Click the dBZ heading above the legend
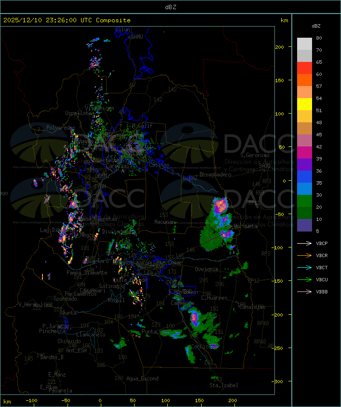Image resolution: width=341 pixels, height=407 pixels. pos(316,26)
